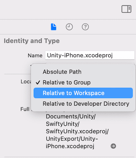Viewport: 136px width, 158px height.
Task: Toggle the right inspector sidebar
Action: pyautogui.click(x=126, y=9)
